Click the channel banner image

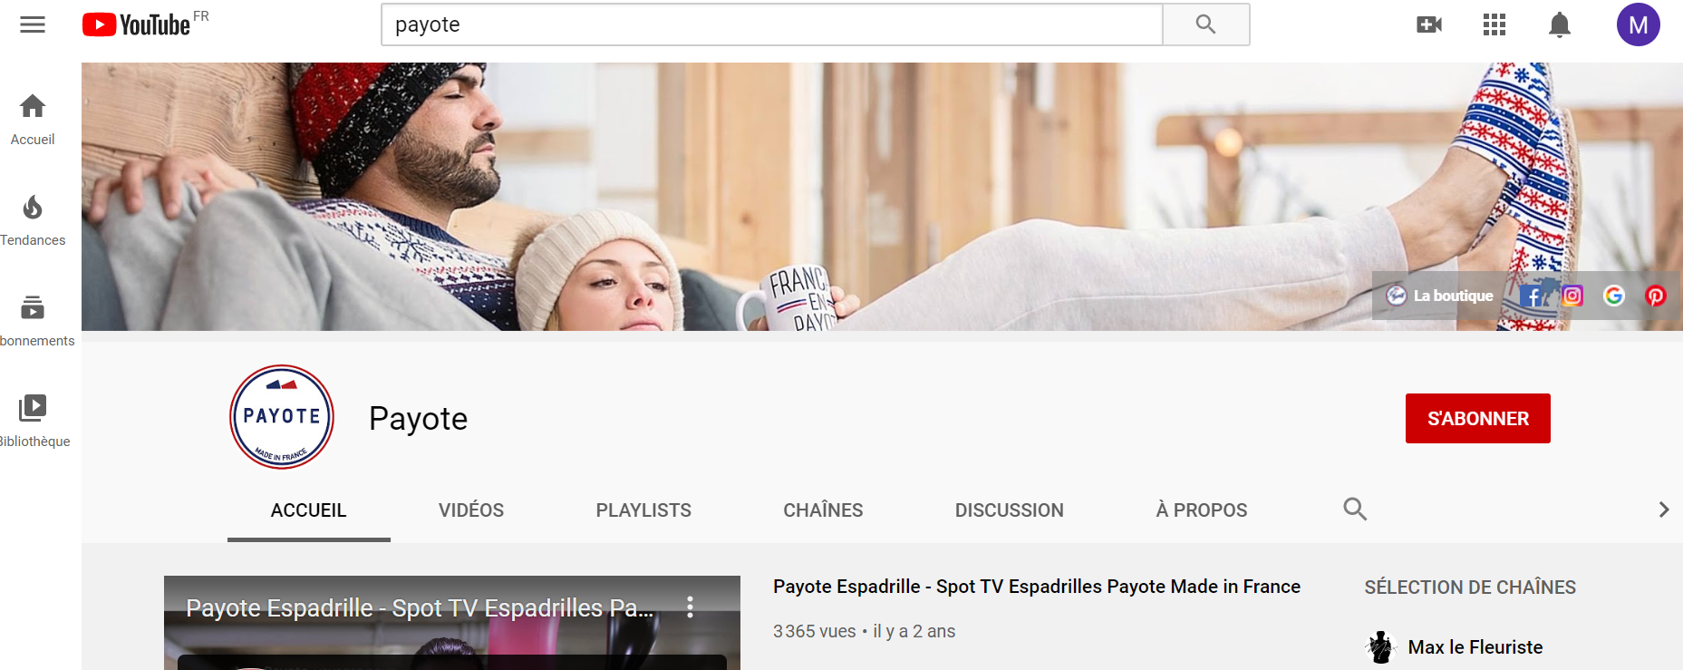[x=882, y=197]
